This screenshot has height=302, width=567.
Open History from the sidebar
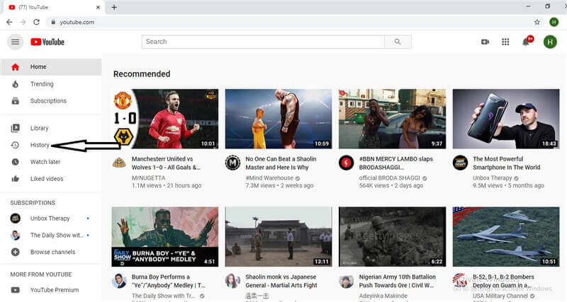pos(40,145)
